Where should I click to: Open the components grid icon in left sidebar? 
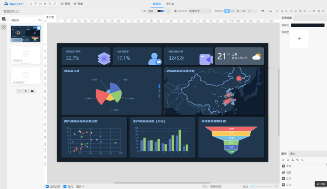[3, 27]
